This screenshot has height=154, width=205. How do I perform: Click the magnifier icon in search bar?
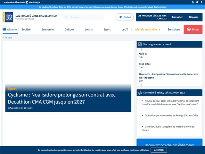coord(67,17)
